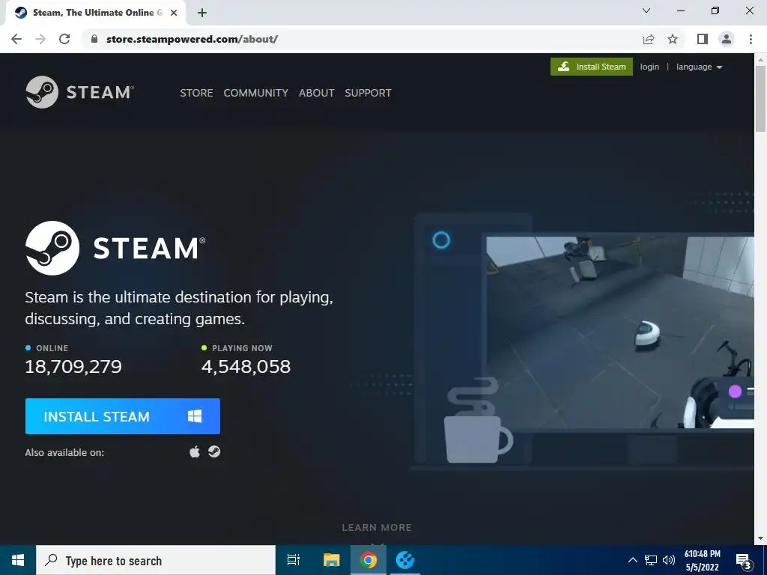Screen dimensions: 767x575
Task: Click the green Install Steam button
Action: coord(592,67)
